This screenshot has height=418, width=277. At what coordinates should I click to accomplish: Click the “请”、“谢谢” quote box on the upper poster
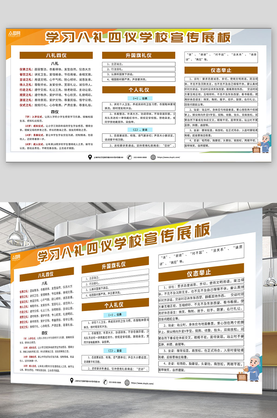pyautogui.click(x=221, y=57)
